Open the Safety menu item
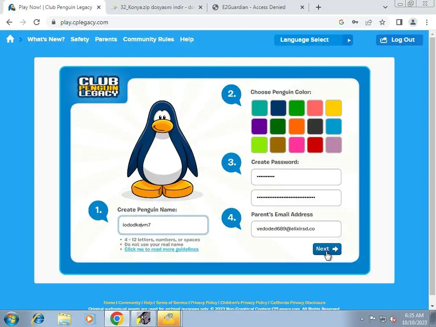The width and height of the screenshot is (436, 327). point(80,39)
